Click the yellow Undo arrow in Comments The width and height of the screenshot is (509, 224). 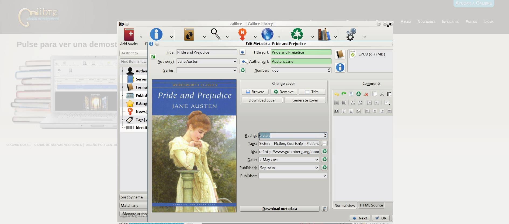click(337, 94)
